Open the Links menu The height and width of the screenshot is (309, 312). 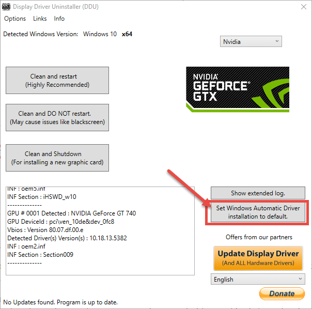(x=40, y=19)
